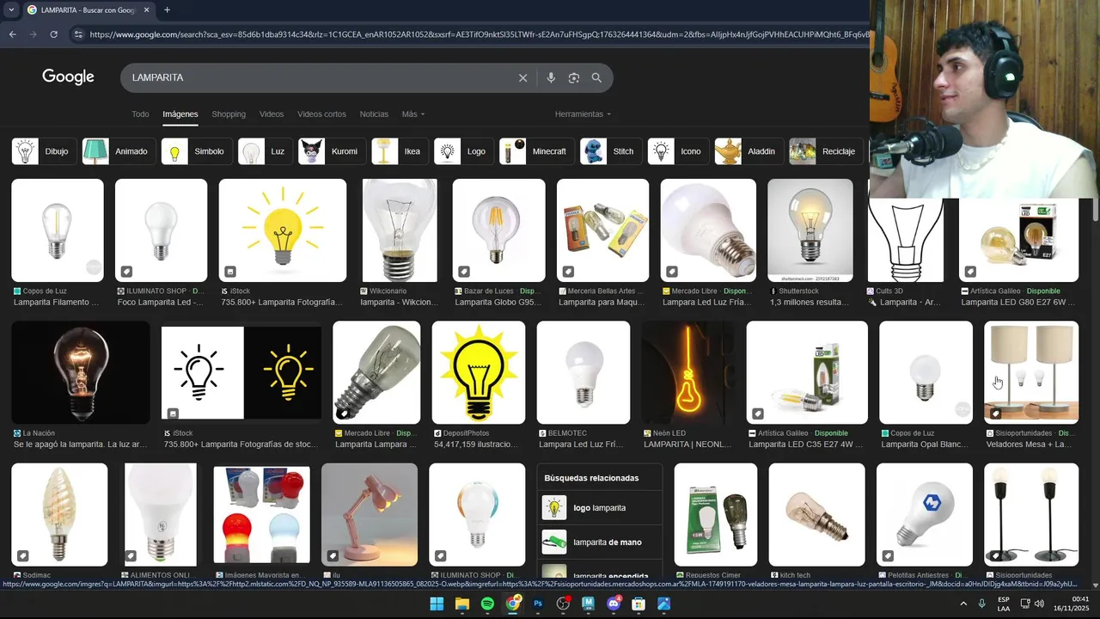Open the Neón LED orange bulb image

pyautogui.click(x=687, y=372)
